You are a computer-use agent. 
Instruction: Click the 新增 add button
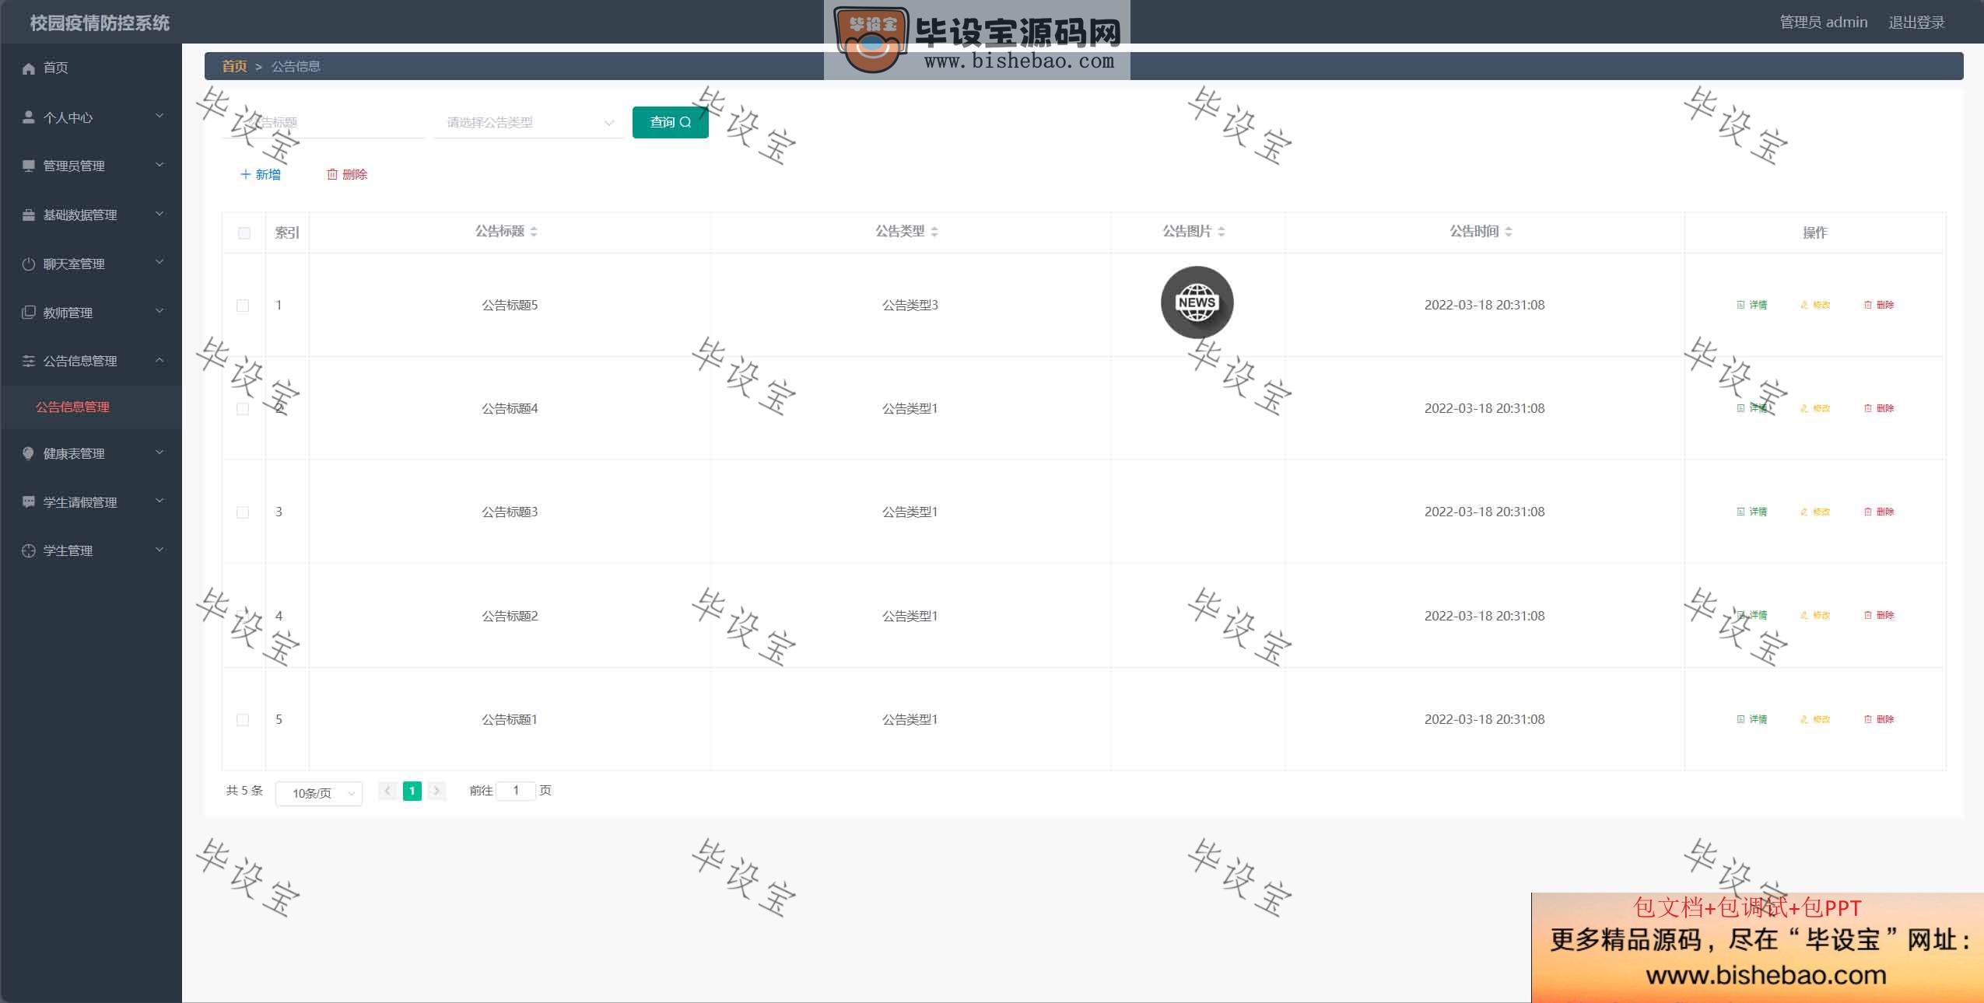(x=261, y=174)
